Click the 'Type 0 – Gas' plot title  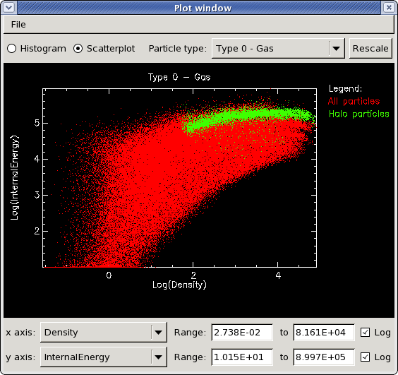pyautogui.click(x=179, y=77)
